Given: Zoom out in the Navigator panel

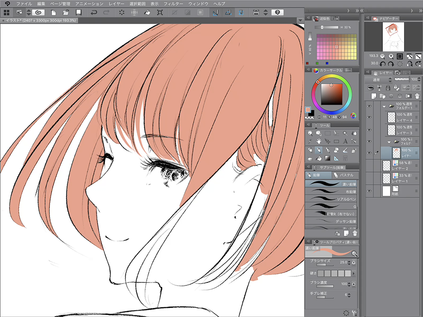Looking at the screenshot, I should [x=382, y=56].
